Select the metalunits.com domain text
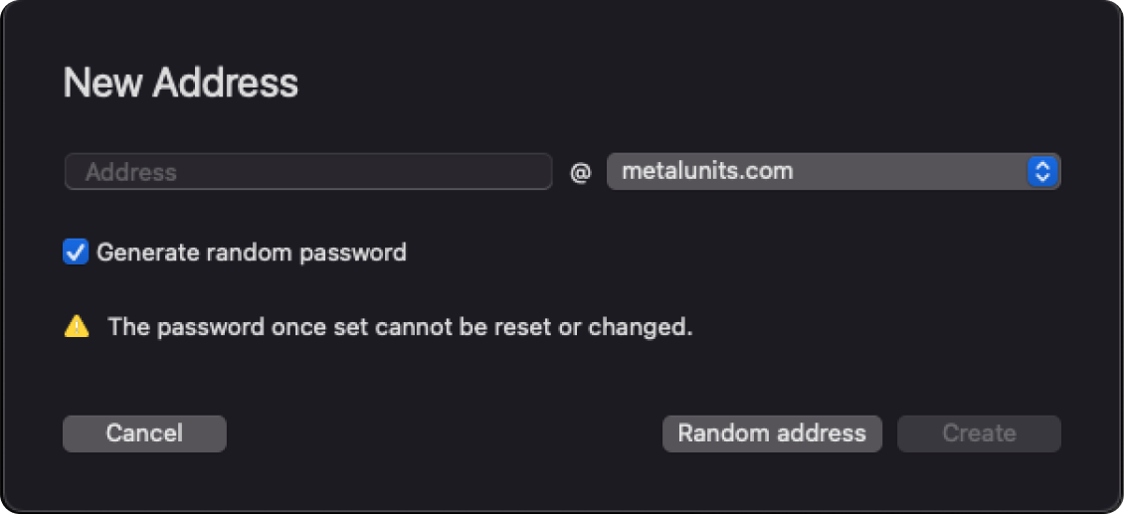 [707, 171]
